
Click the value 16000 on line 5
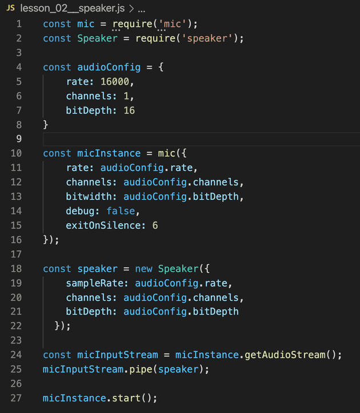[x=115, y=82]
